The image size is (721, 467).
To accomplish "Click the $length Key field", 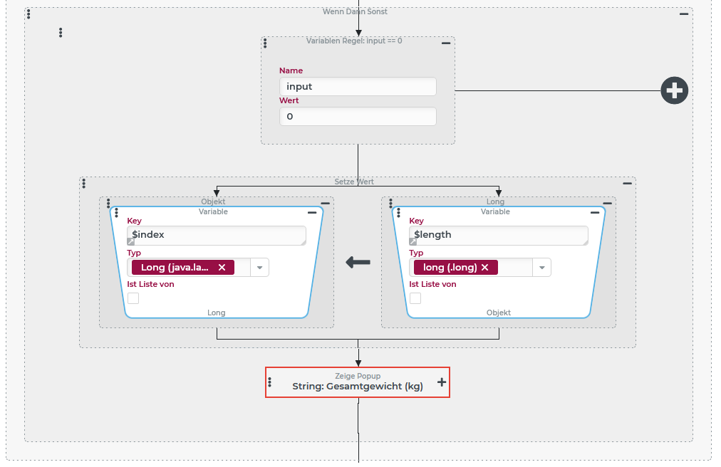I will (x=499, y=235).
